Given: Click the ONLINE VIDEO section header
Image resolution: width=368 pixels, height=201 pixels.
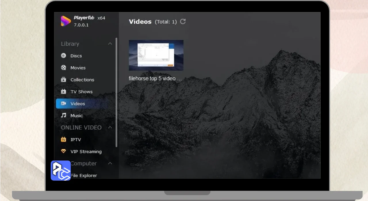Looking at the screenshot, I should coord(81,127).
